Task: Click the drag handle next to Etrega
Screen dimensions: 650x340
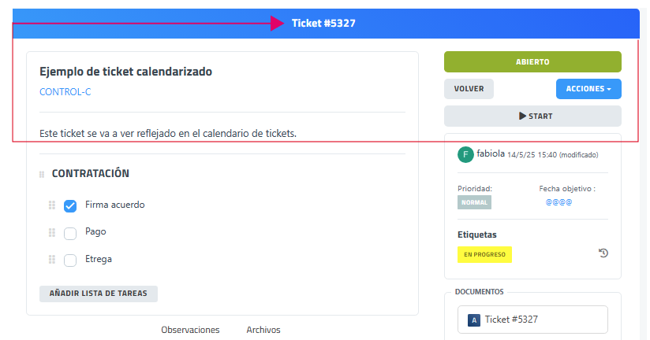Action: click(x=52, y=259)
